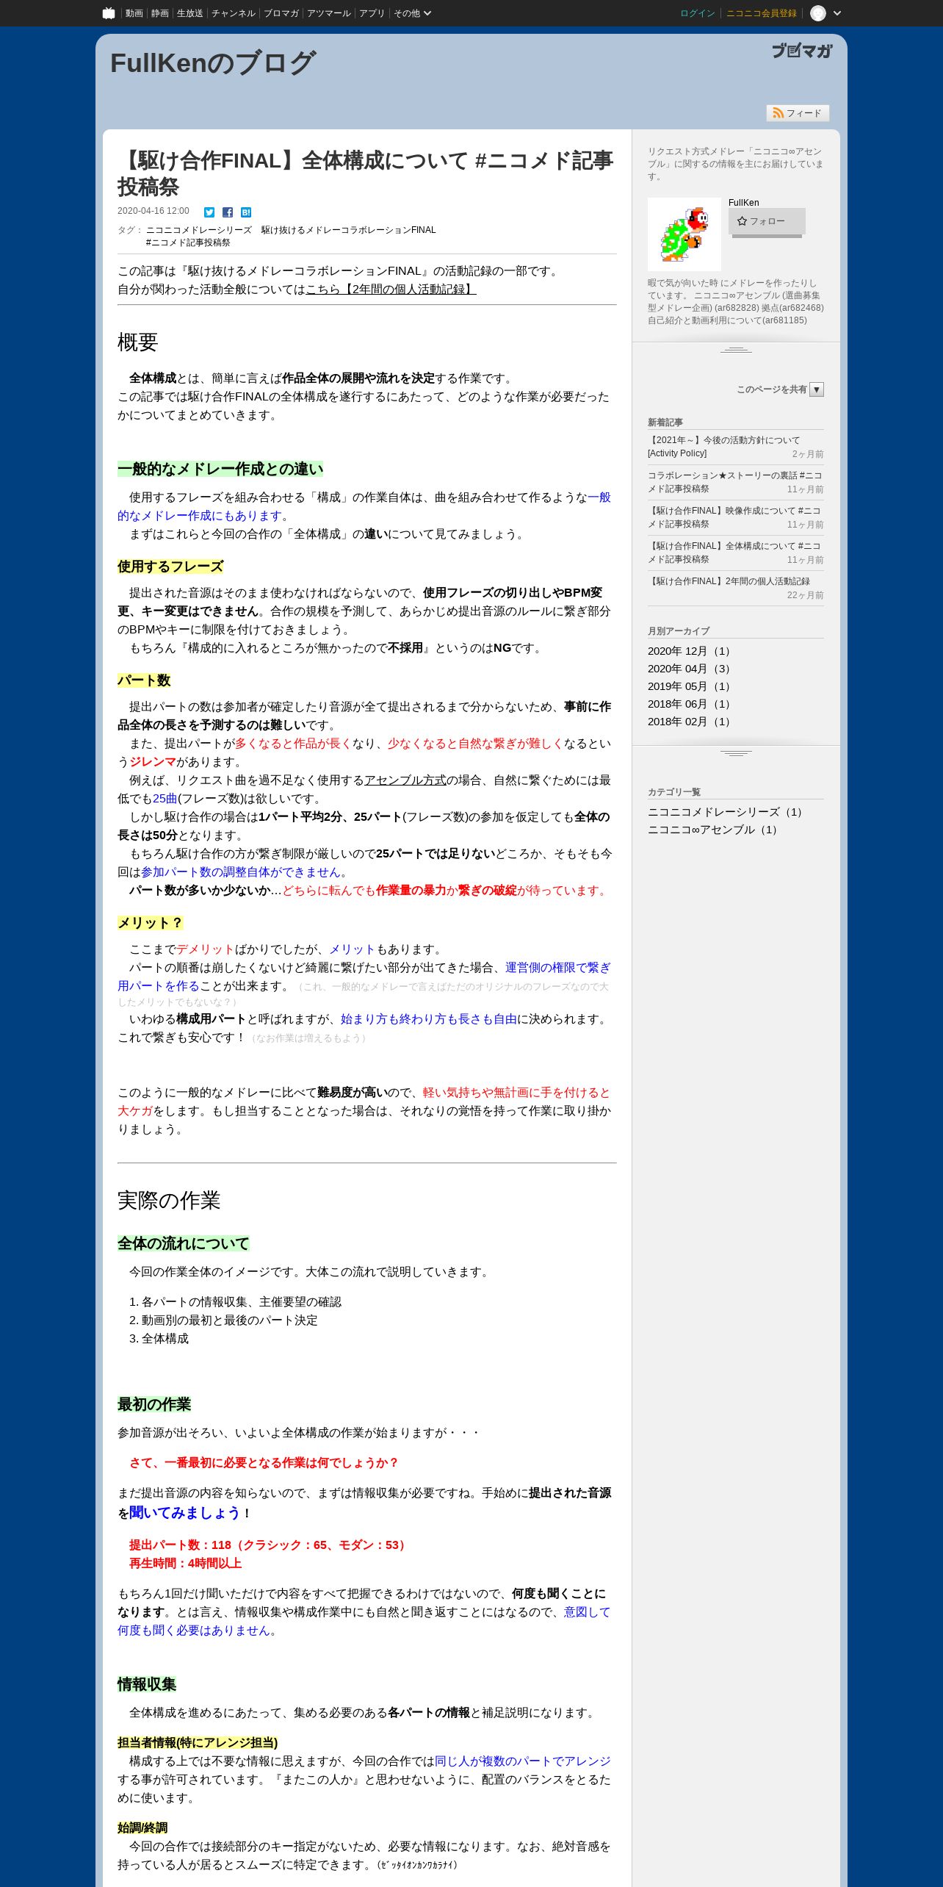The image size is (943, 1887).
Task: Open archive 2019年 05月（1）
Action: click(x=690, y=686)
